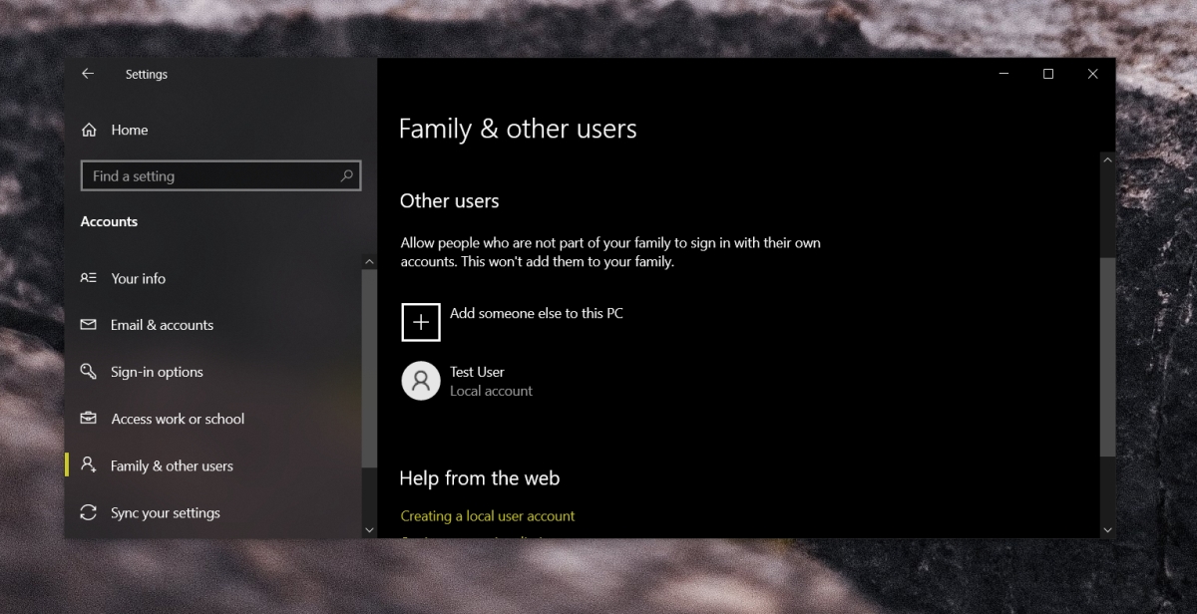Click main pane scrollbar down arrow
The image size is (1197, 614).
point(1107,530)
